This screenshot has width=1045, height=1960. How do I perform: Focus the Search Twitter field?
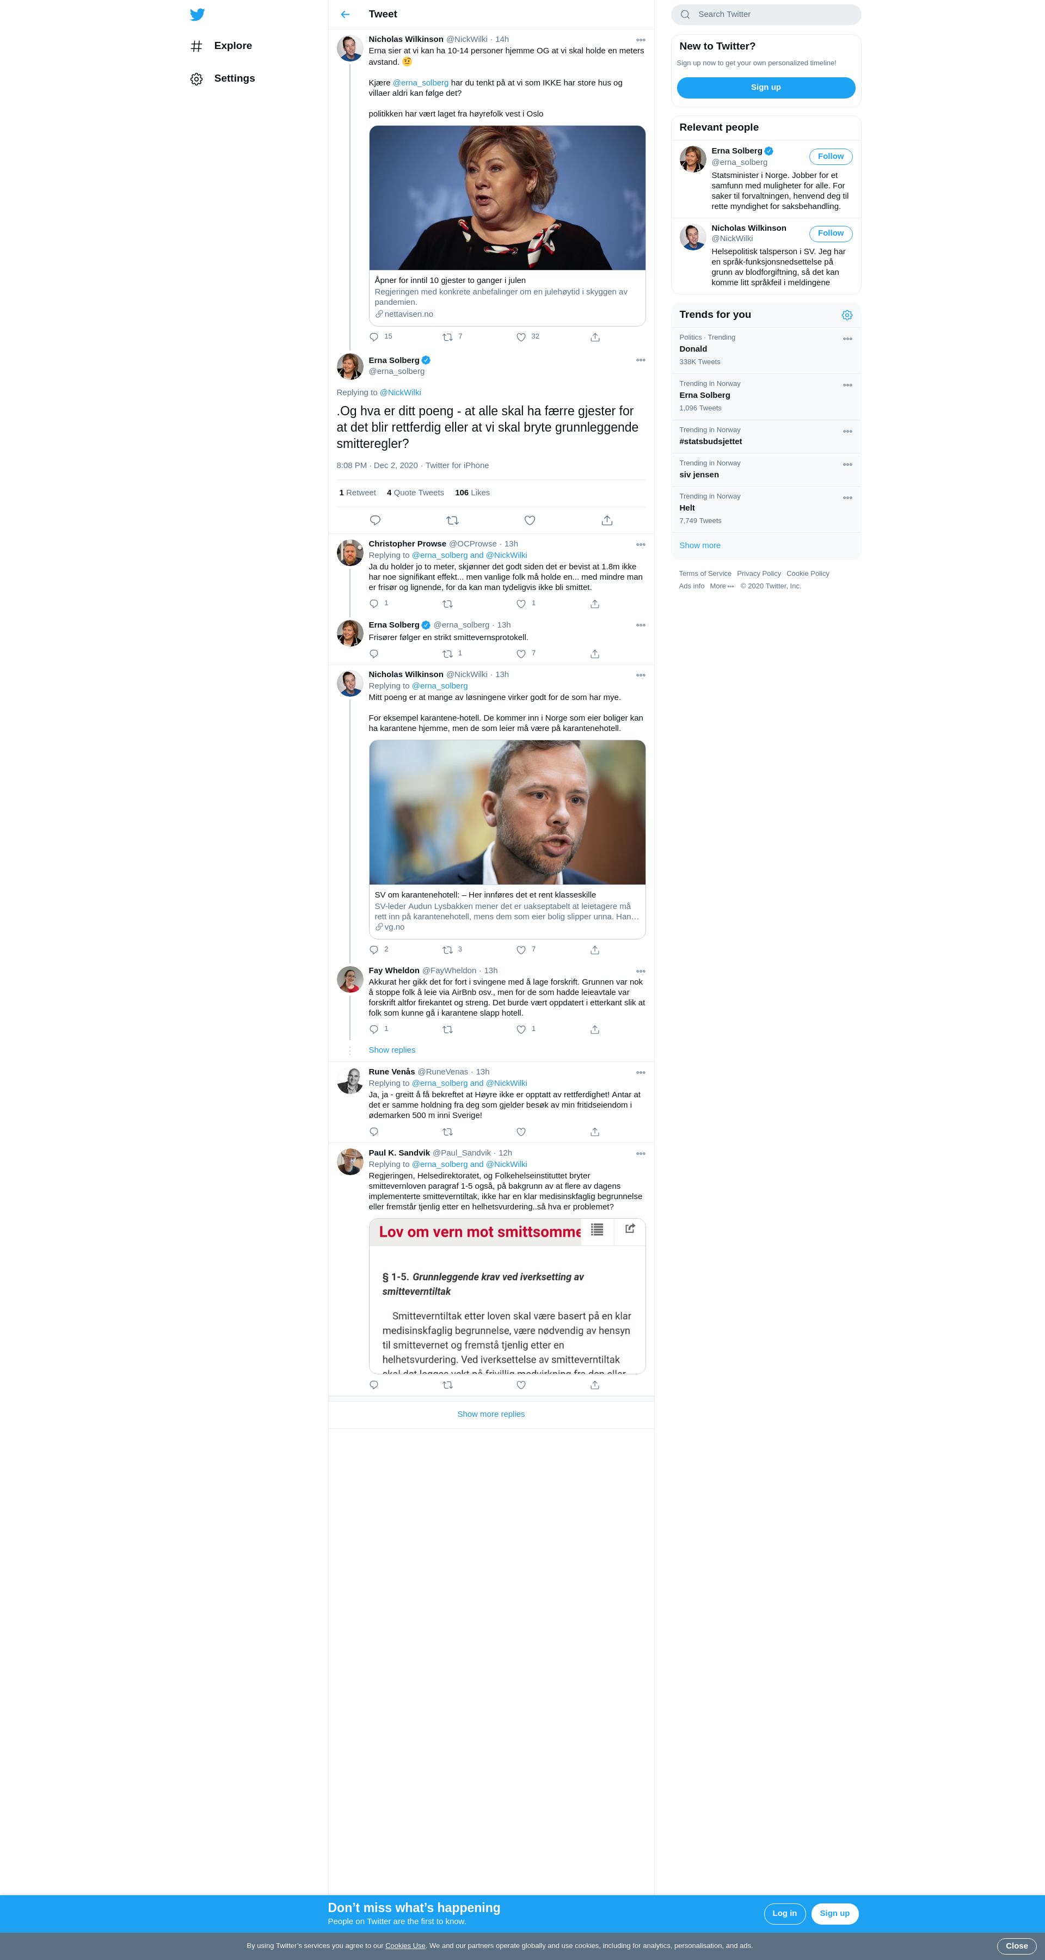coord(766,15)
